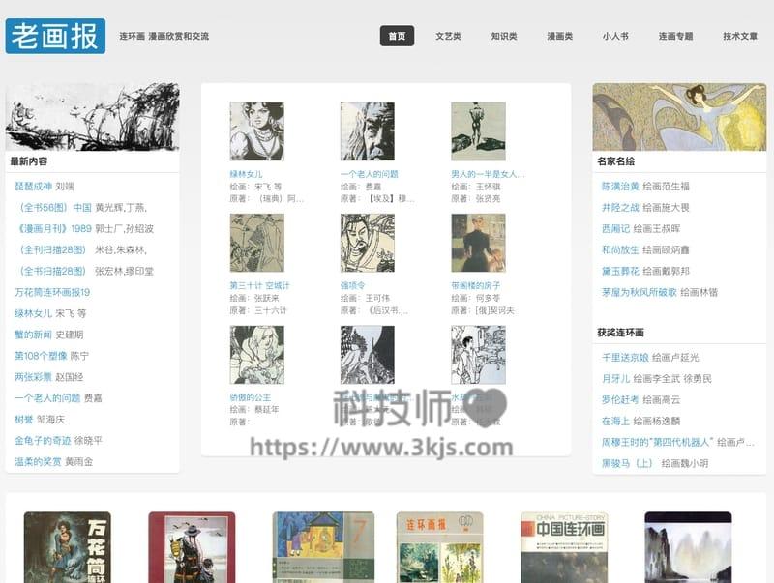Open the 在海上 link
774x583 pixels.
point(615,422)
